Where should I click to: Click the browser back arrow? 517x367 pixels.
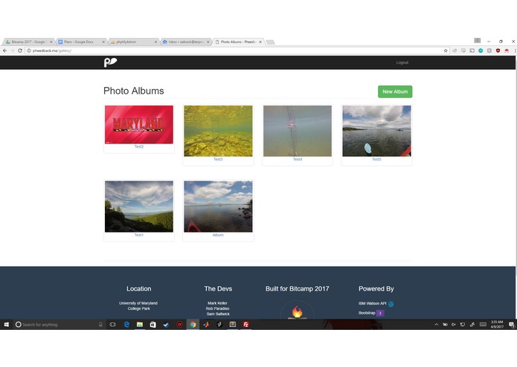coord(4,51)
